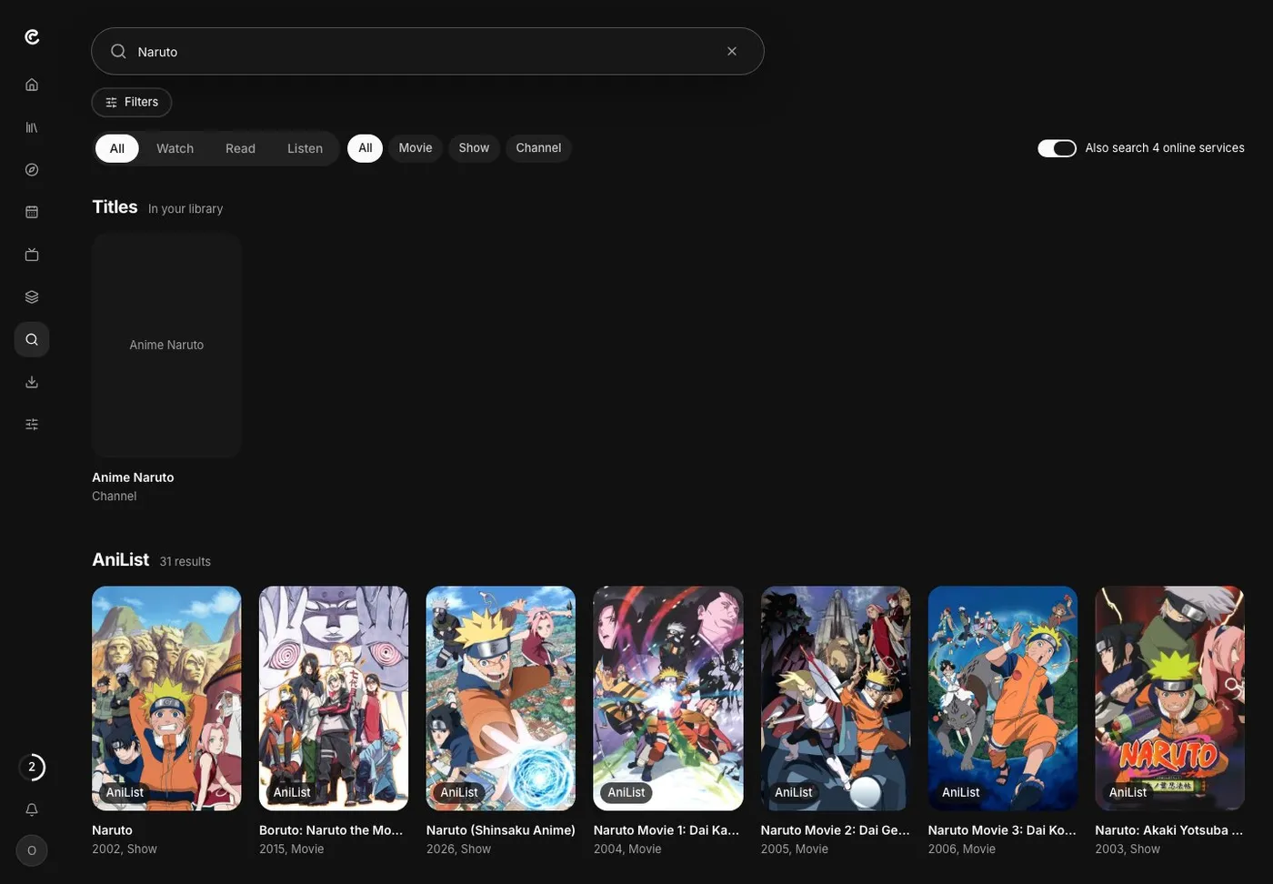Click the AniList badge on Boruto poster
This screenshot has width=1273, height=884.
click(x=292, y=792)
